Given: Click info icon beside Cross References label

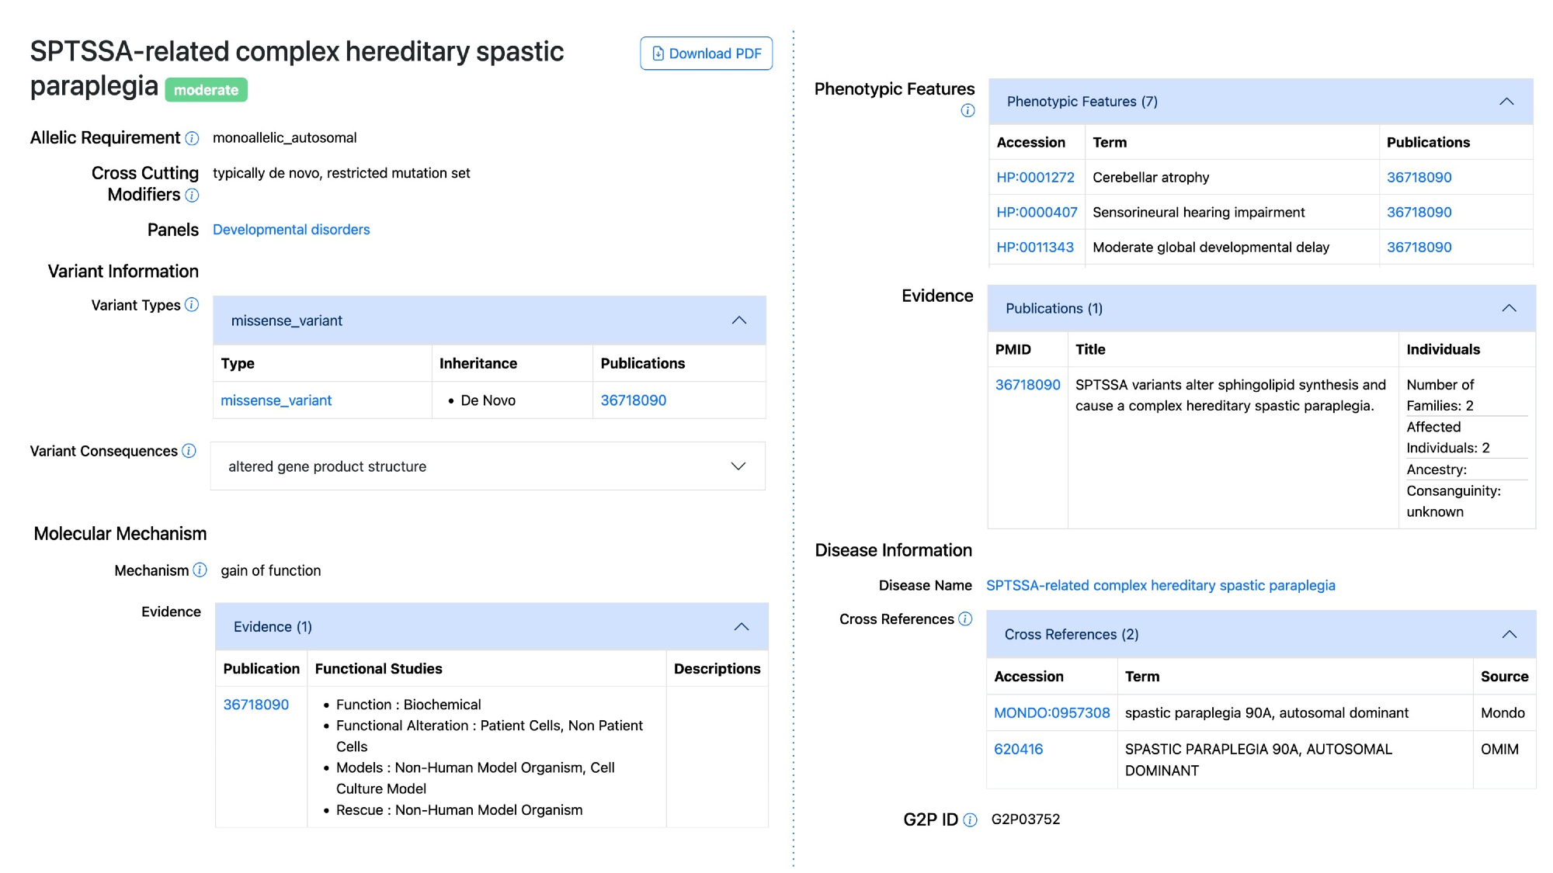Looking at the screenshot, I should click(965, 618).
